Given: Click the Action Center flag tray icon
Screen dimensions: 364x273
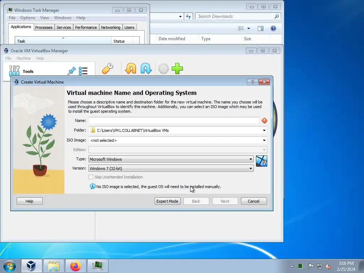Looking at the screenshot, I should click(x=310, y=266).
